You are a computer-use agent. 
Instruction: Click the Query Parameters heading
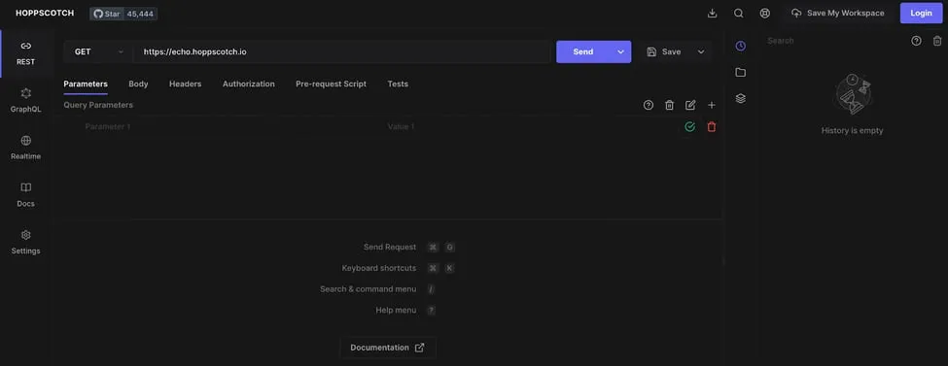tap(98, 105)
